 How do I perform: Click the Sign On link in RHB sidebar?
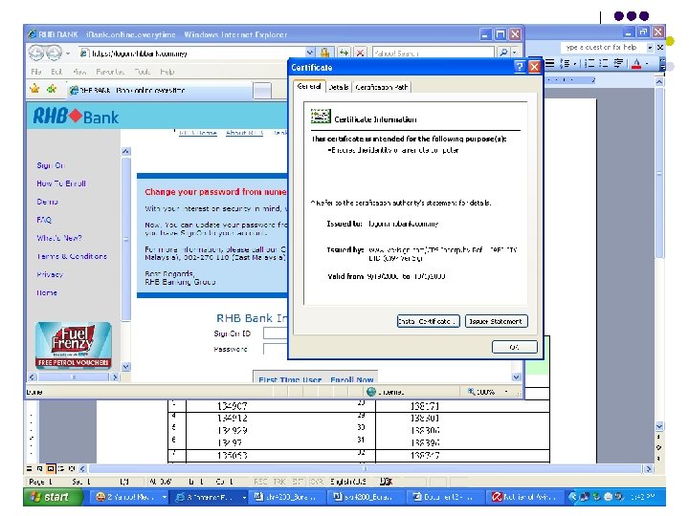point(50,165)
